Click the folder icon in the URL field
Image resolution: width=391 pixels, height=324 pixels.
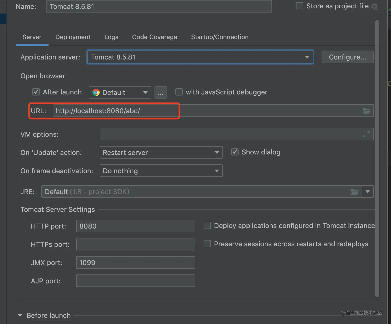click(x=366, y=111)
